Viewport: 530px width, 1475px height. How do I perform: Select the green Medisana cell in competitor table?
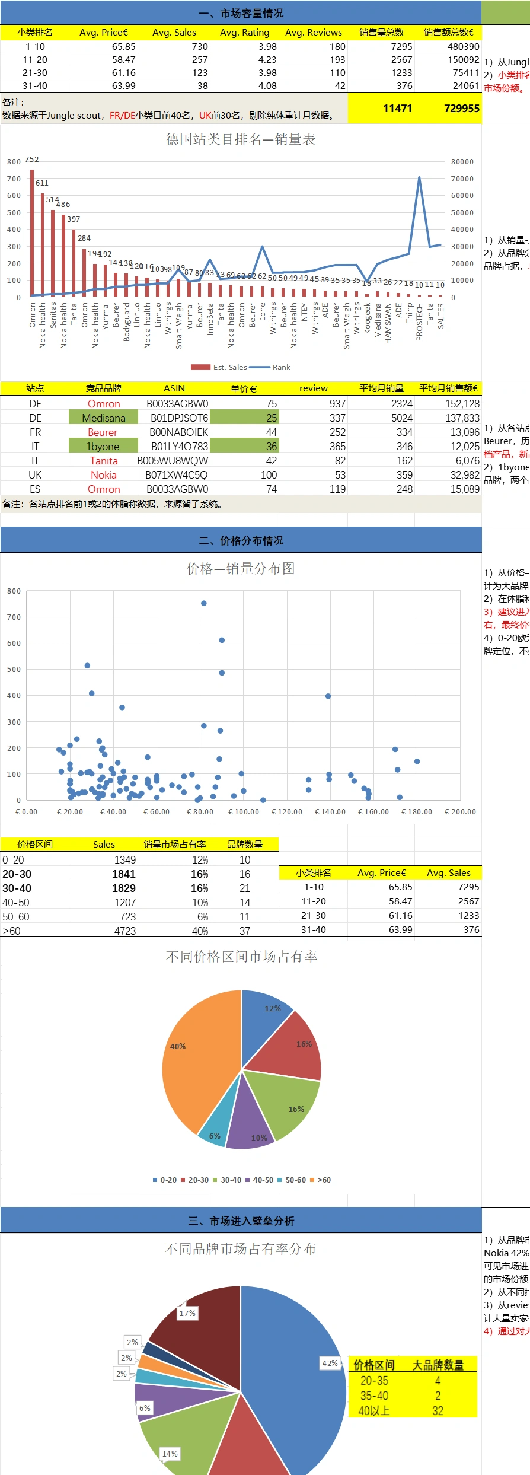click(x=104, y=418)
